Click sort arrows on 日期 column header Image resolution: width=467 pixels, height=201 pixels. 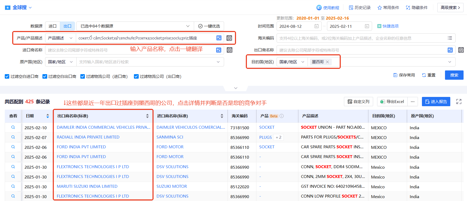click(48, 116)
